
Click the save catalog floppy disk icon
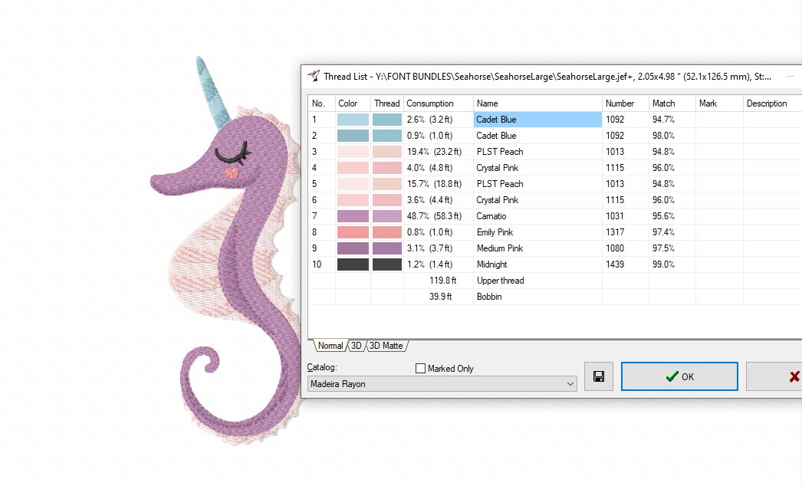[x=599, y=376]
